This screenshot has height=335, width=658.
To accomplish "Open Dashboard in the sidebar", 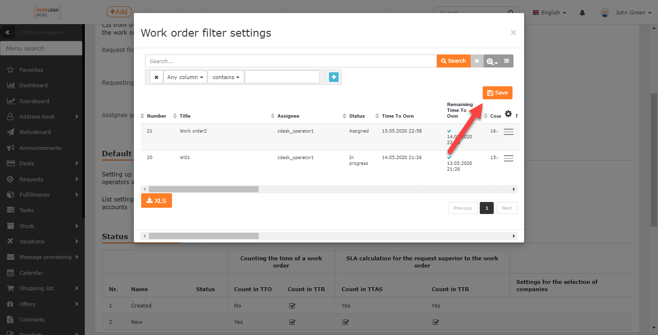I will coord(33,85).
